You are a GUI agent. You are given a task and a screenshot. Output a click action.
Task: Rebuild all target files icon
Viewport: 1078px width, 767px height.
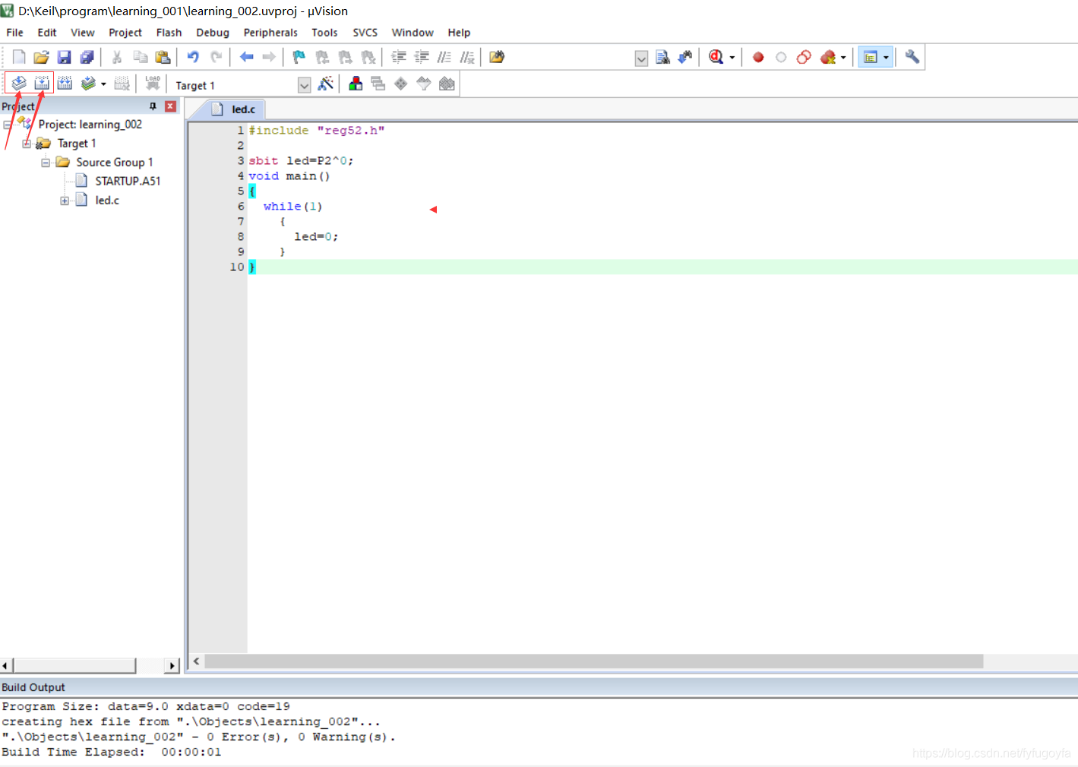tap(65, 84)
